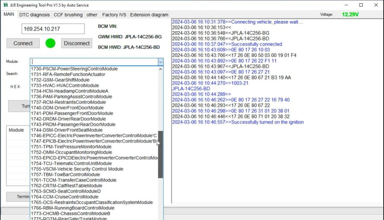Screen dimensions: 384x220
Task: Minimize the JLR Engineering Tool window
Action: 346,5
